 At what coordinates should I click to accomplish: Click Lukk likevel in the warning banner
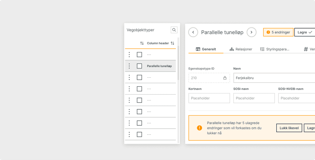pos(289,128)
